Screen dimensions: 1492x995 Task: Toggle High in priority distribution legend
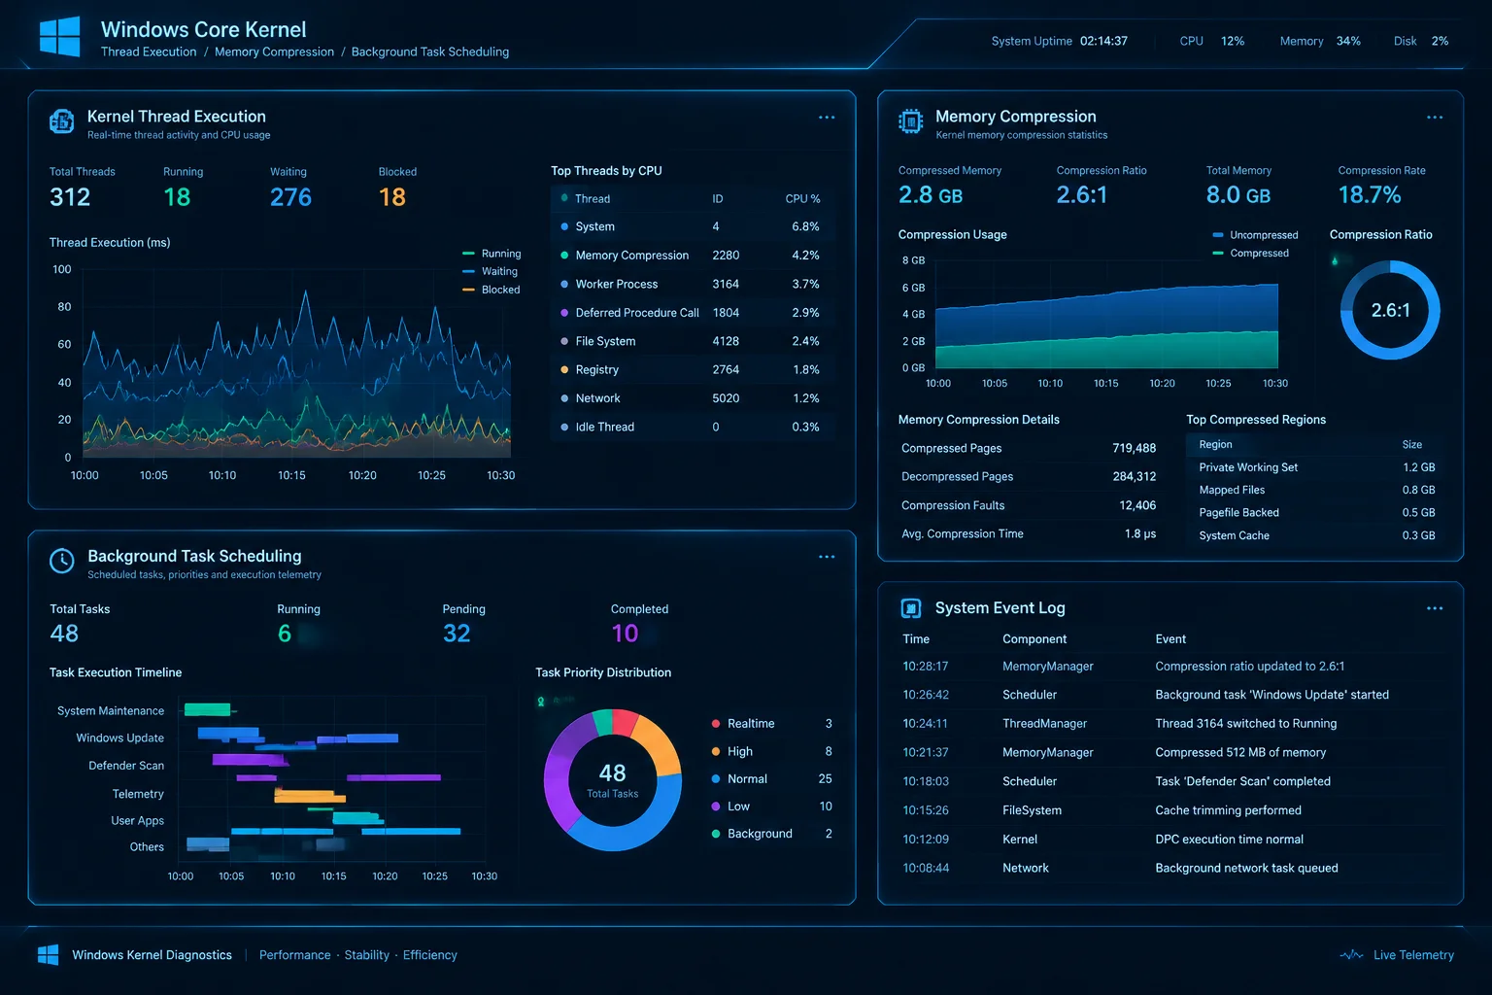click(772, 751)
